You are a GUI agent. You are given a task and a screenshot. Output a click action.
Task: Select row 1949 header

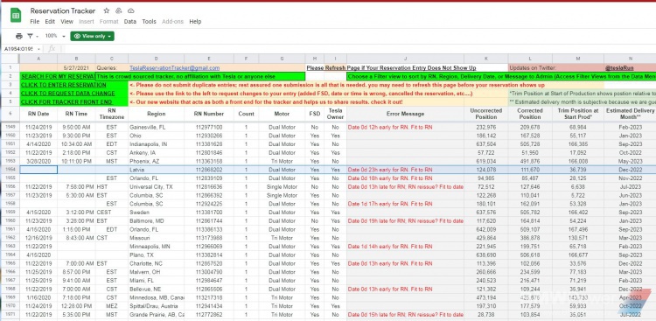[10, 127]
